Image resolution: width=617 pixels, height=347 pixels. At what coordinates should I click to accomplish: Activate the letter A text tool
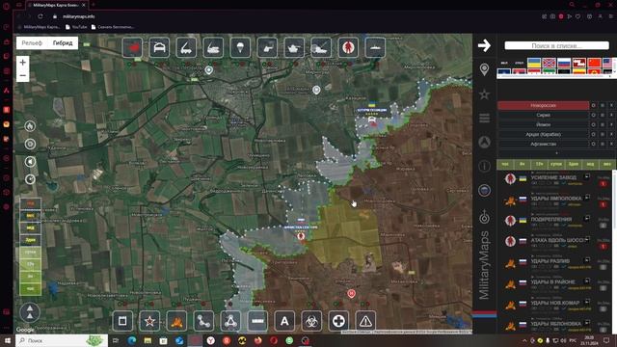284,321
